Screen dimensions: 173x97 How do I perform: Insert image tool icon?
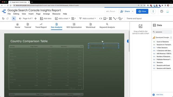[105, 19]
